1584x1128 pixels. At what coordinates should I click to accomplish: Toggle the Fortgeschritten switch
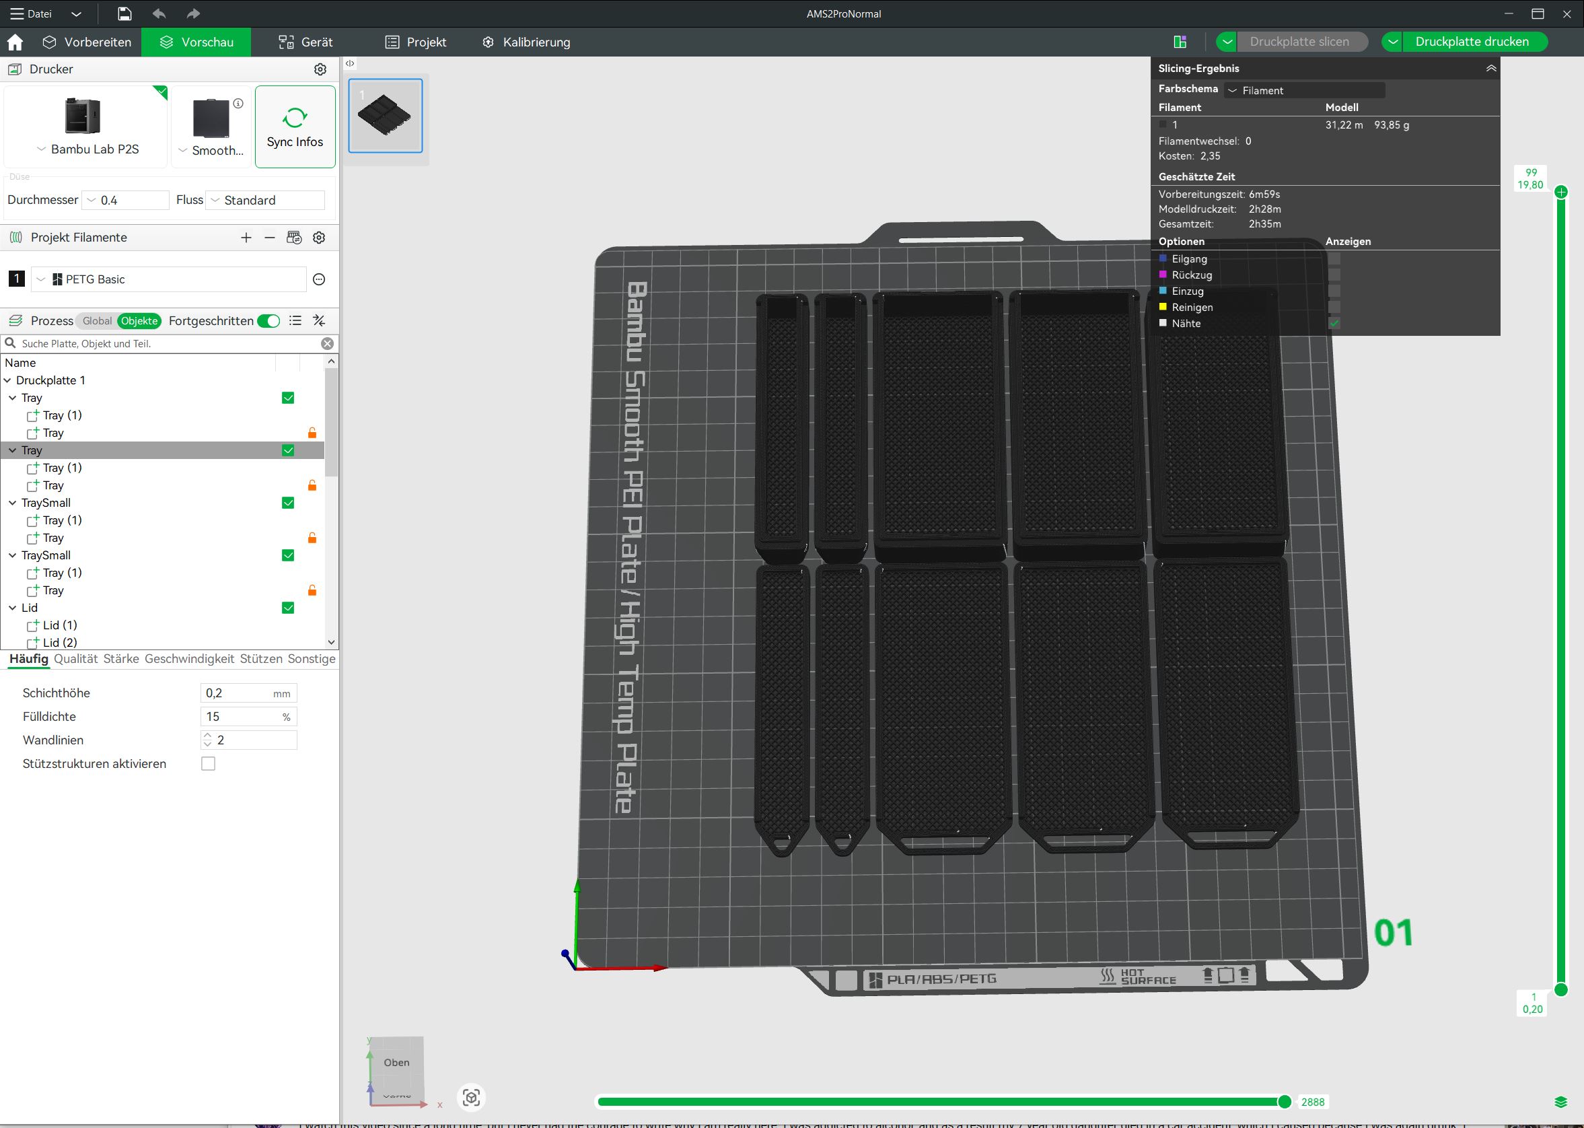[x=268, y=321]
